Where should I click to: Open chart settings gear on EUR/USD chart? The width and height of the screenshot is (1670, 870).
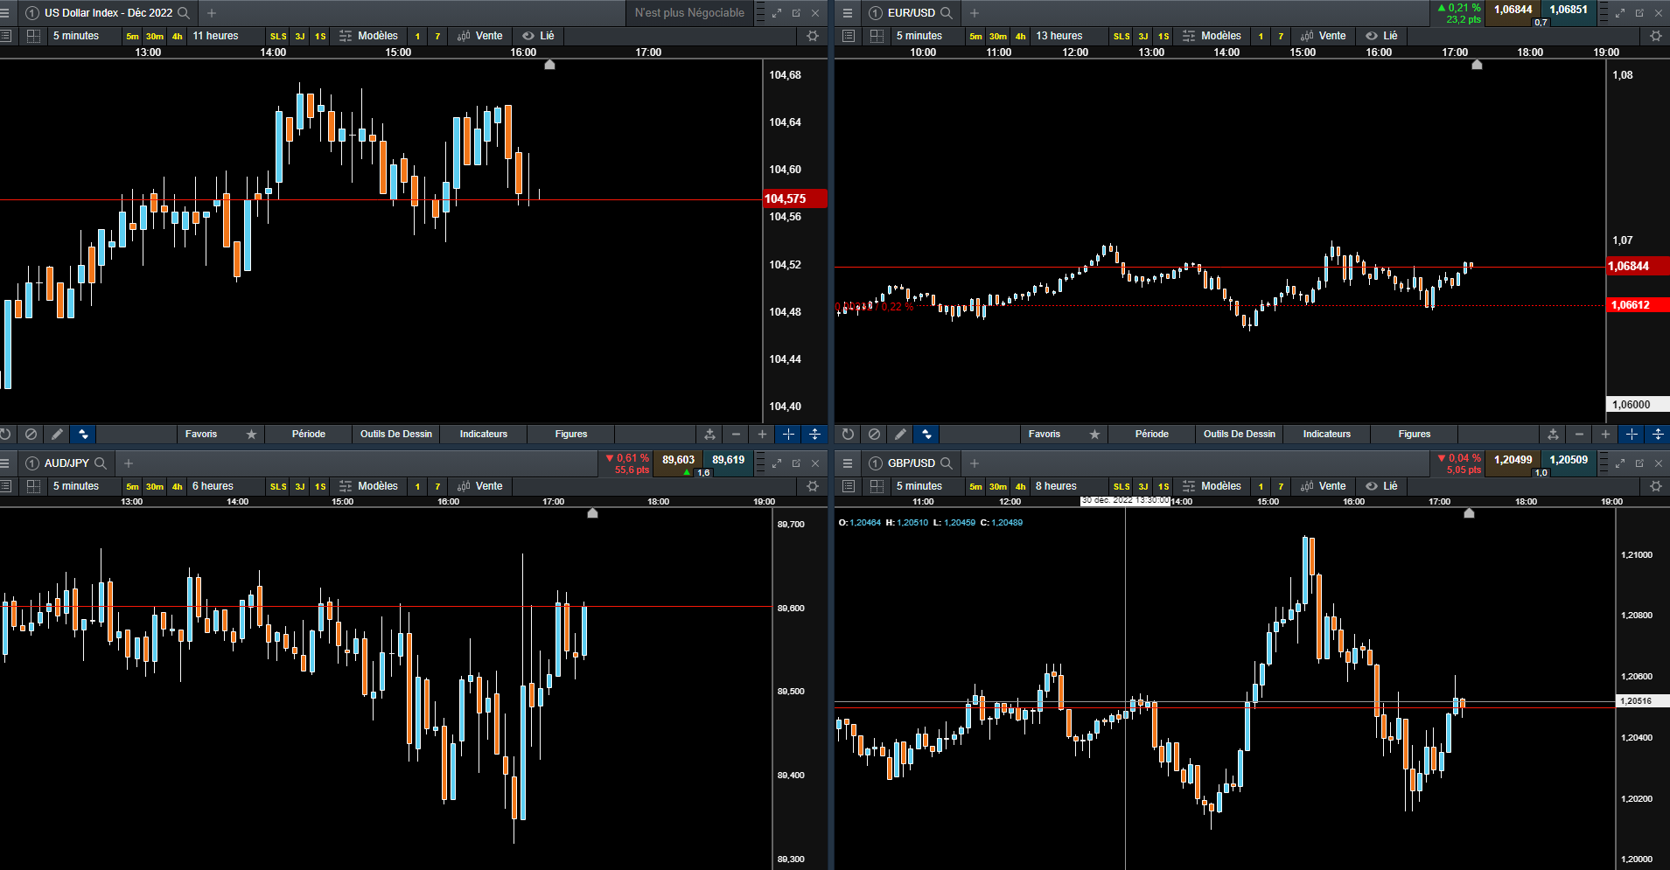coord(1655,36)
